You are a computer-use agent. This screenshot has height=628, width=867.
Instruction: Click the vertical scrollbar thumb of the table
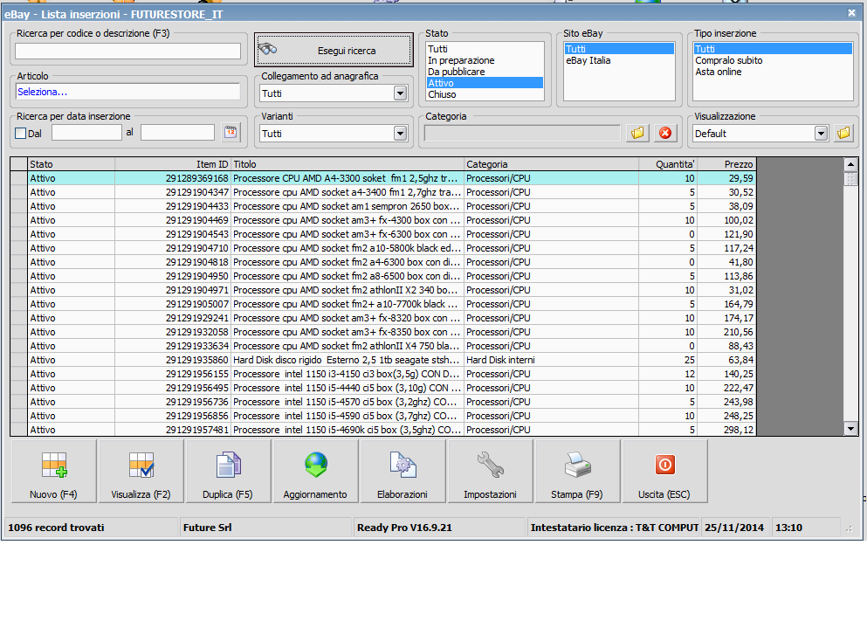point(850,179)
